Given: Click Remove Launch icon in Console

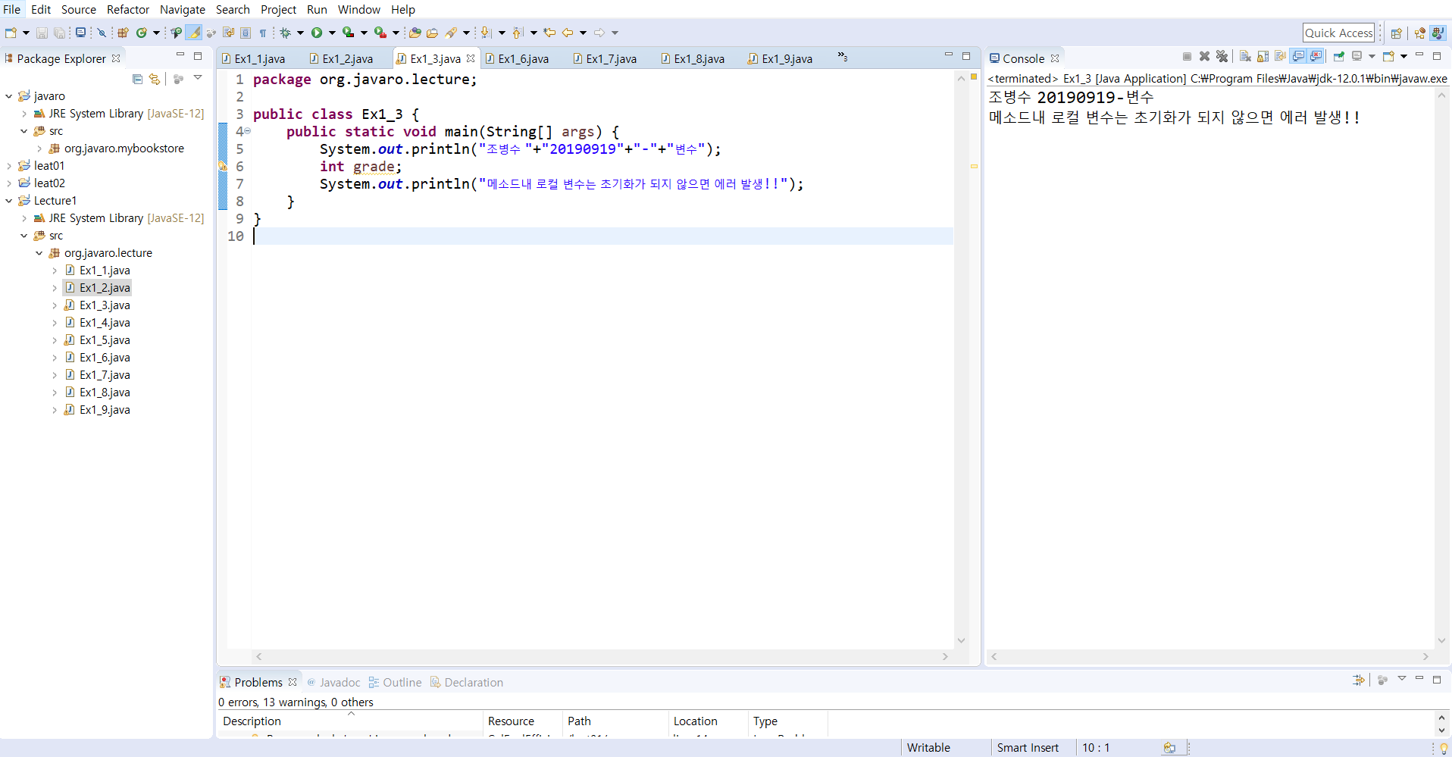Looking at the screenshot, I should (x=1204, y=57).
